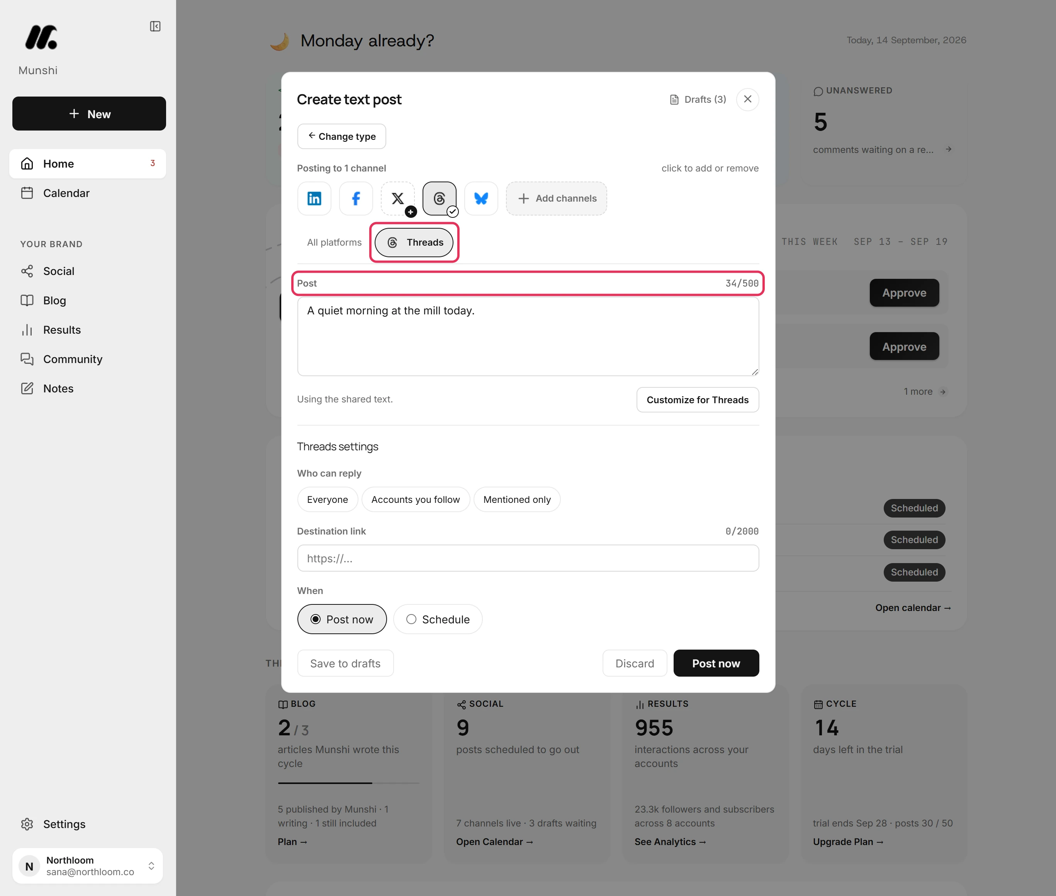Open calendar link in background
This screenshot has width=1056, height=896.
point(913,608)
